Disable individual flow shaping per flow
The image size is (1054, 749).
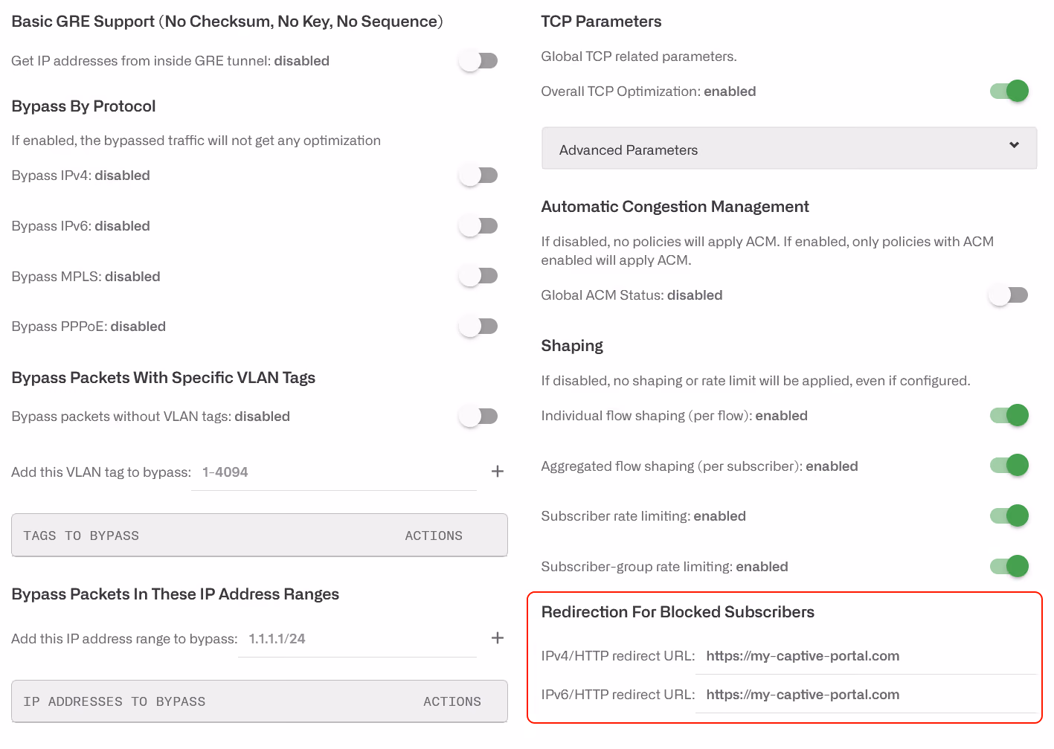point(1009,415)
